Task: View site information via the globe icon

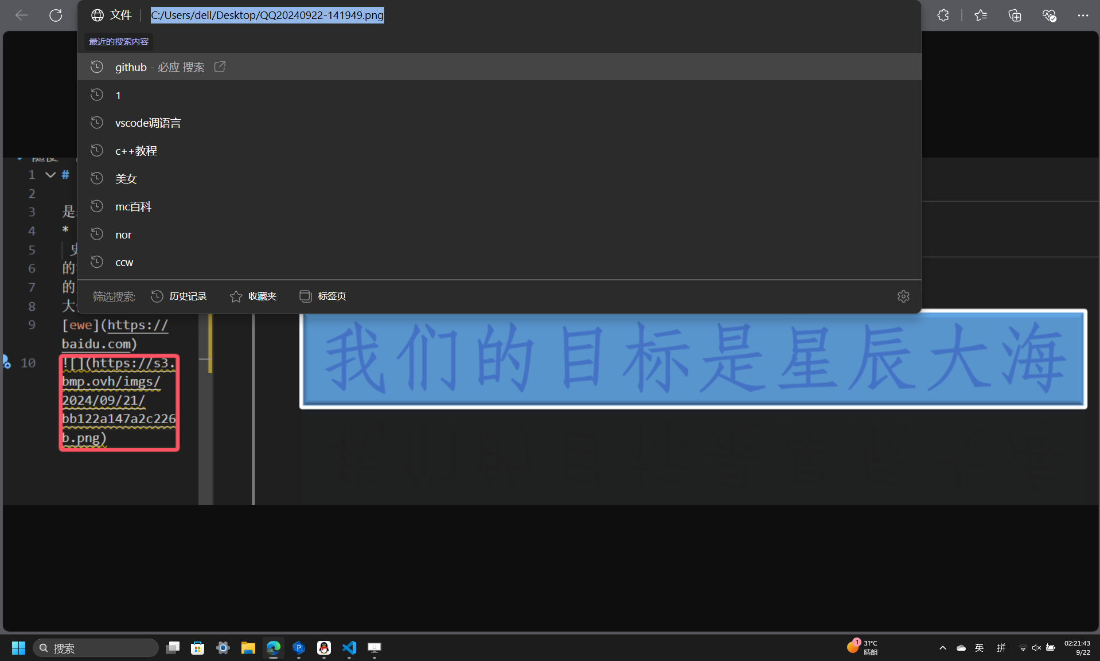Action: 97,15
